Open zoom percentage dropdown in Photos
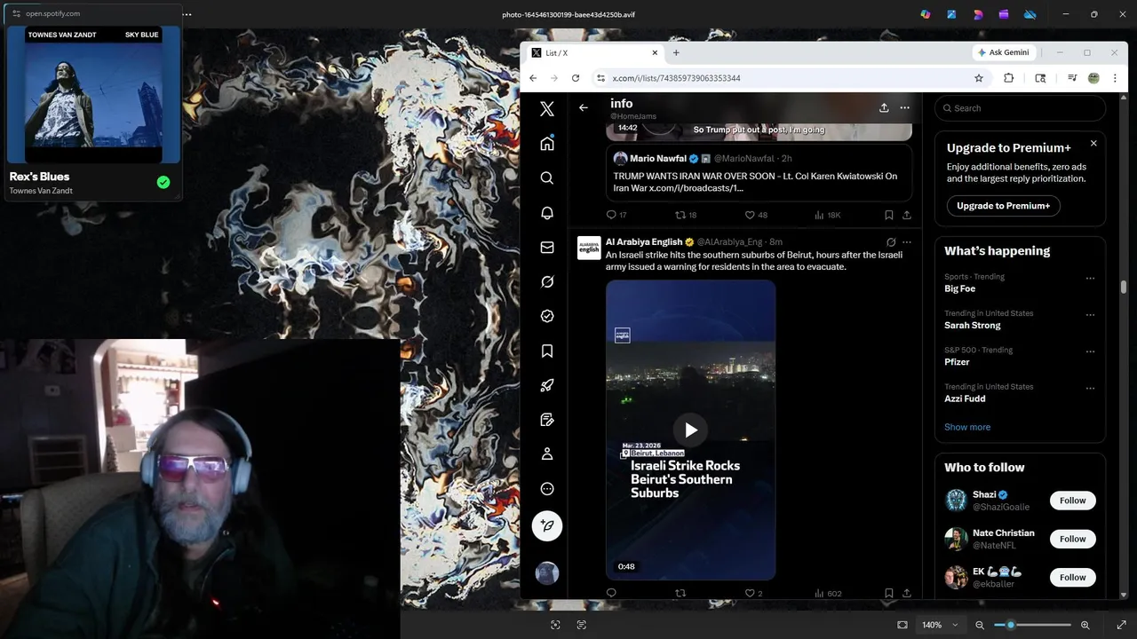1137x639 pixels. pyautogui.click(x=941, y=625)
